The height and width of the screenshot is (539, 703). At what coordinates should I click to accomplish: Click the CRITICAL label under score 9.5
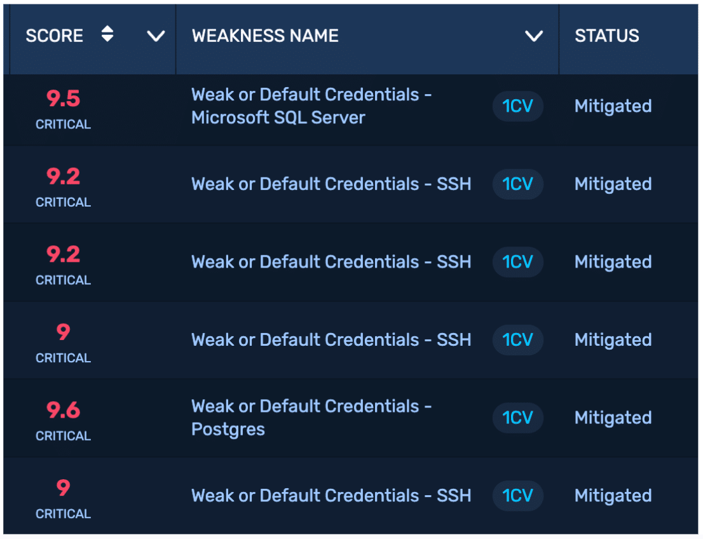(x=63, y=125)
